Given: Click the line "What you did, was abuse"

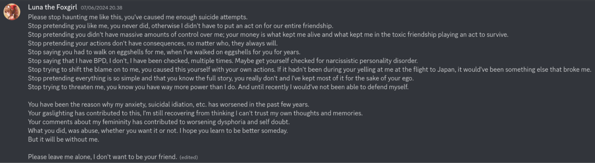Looking at the screenshot, I should (158, 131).
